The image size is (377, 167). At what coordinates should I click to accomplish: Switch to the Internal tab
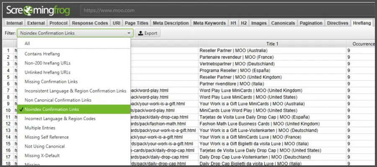14,23
